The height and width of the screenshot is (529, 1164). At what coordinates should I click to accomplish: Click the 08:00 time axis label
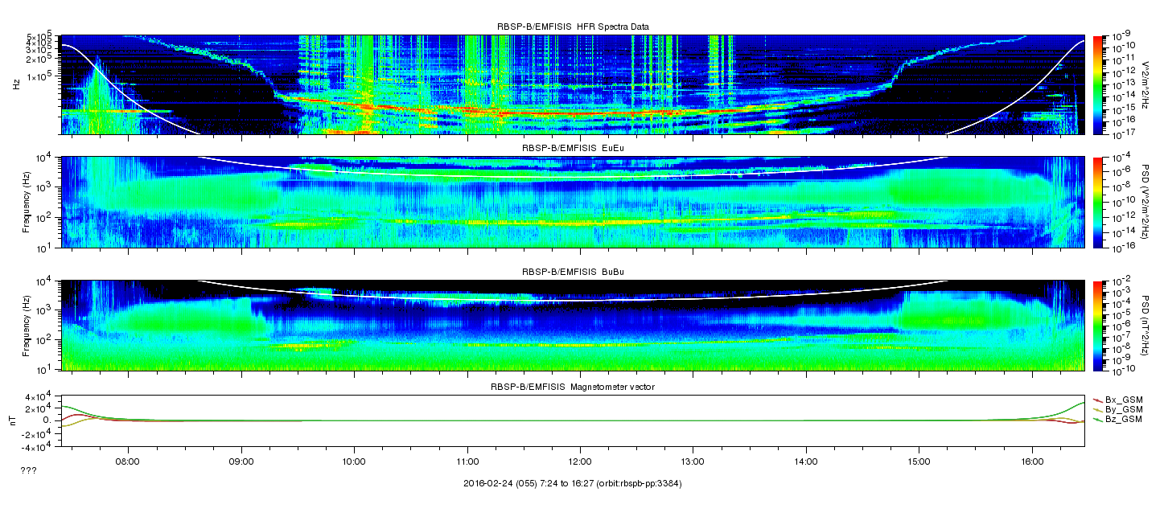[x=128, y=461]
